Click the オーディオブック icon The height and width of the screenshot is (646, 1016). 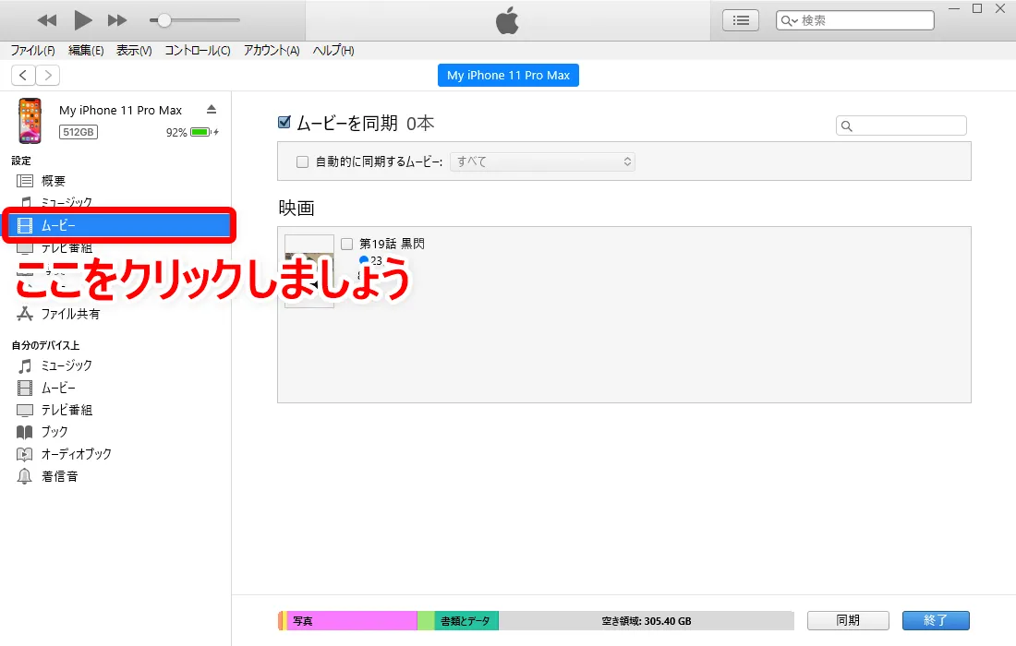[25, 454]
